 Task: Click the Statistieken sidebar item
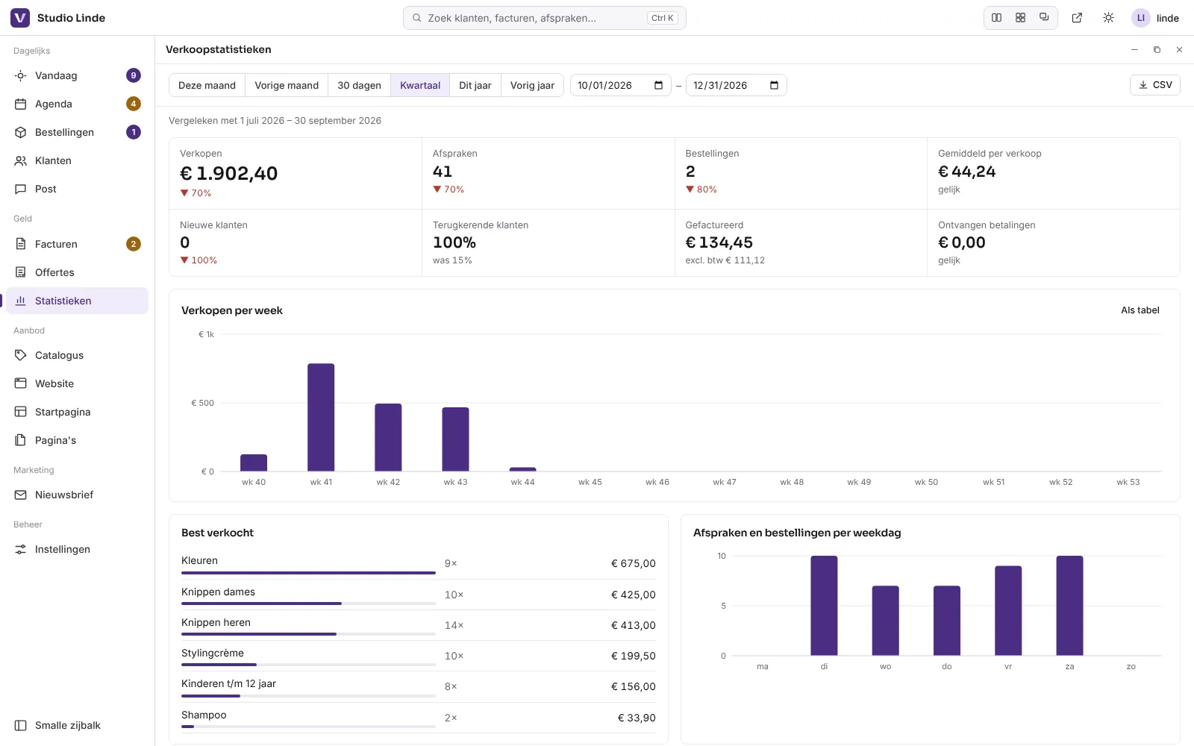pyautogui.click(x=77, y=301)
